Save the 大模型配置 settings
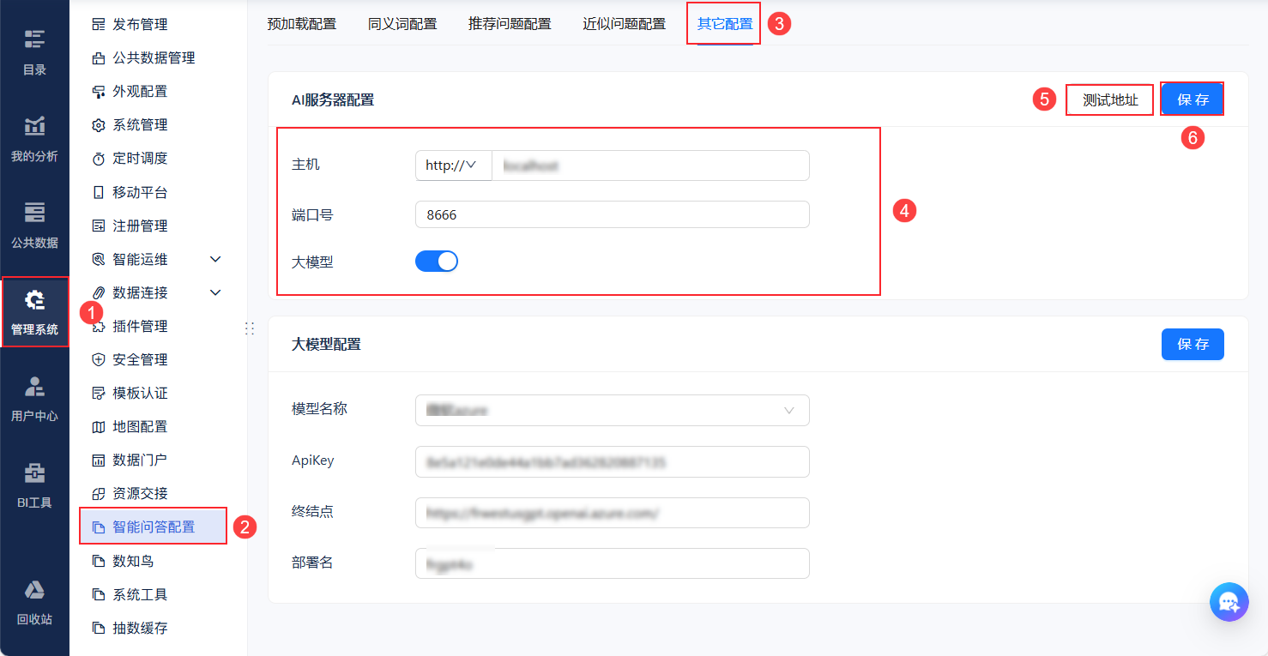The height and width of the screenshot is (656, 1268). click(x=1193, y=344)
